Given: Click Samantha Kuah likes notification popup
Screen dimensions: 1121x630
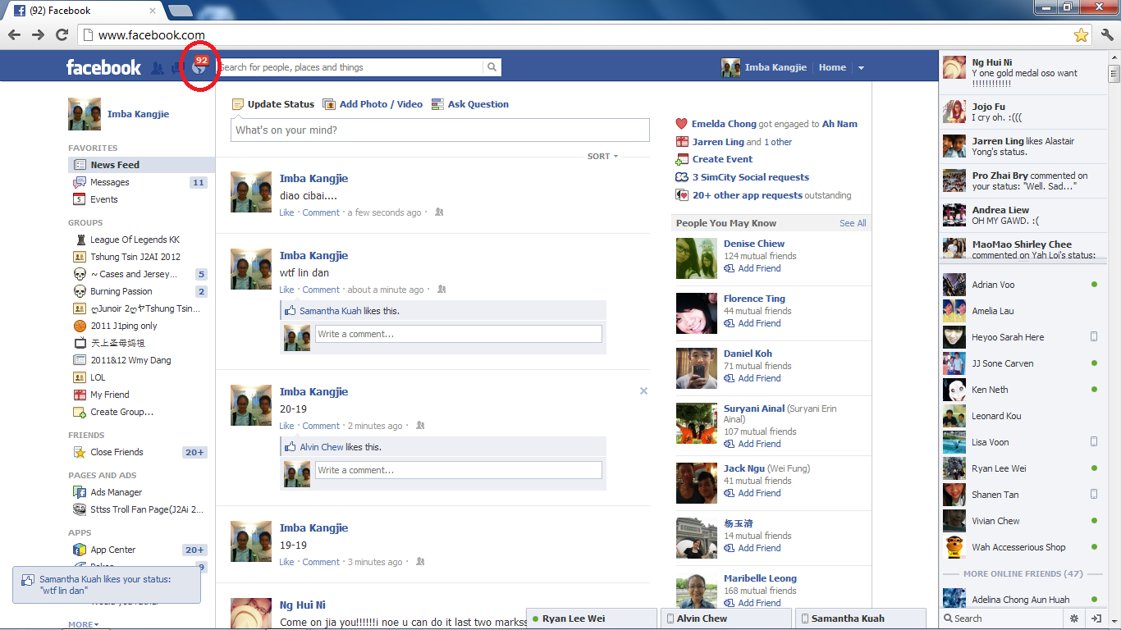Looking at the screenshot, I should (107, 585).
